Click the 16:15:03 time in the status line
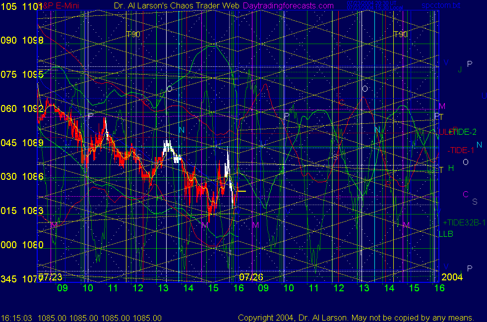Viewport: 487px width, 322px height. [16, 318]
